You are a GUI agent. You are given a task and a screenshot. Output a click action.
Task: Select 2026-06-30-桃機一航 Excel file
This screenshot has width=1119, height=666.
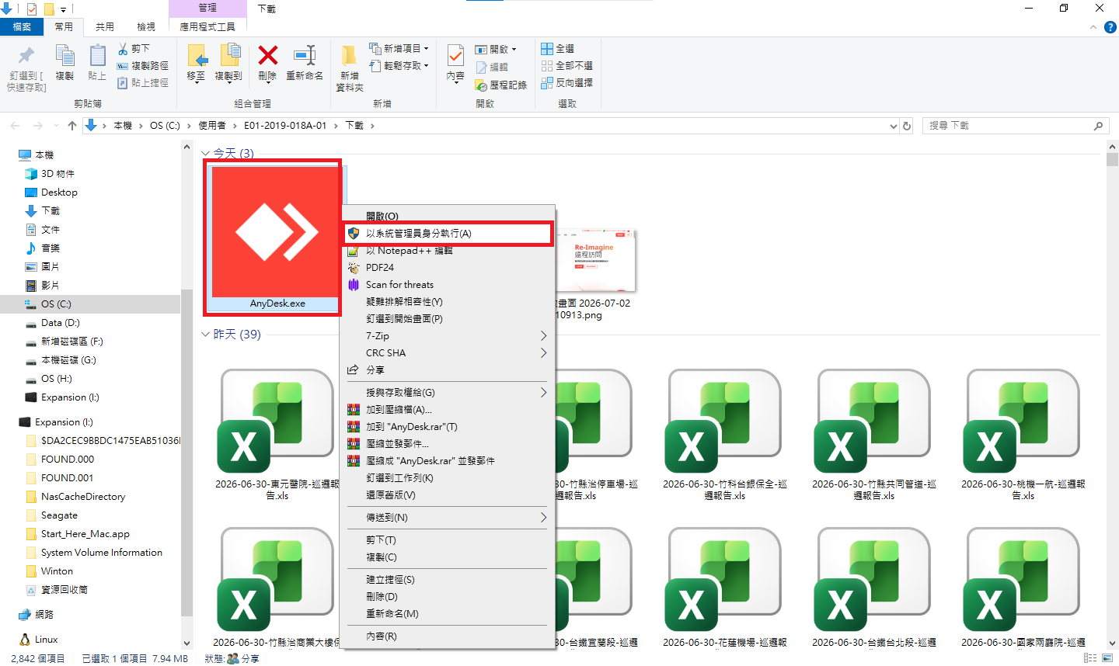point(1023,423)
